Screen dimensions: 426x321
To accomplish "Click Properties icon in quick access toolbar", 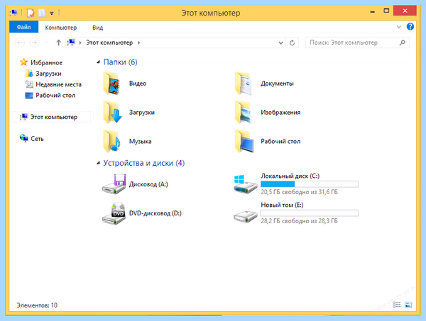I will point(31,13).
